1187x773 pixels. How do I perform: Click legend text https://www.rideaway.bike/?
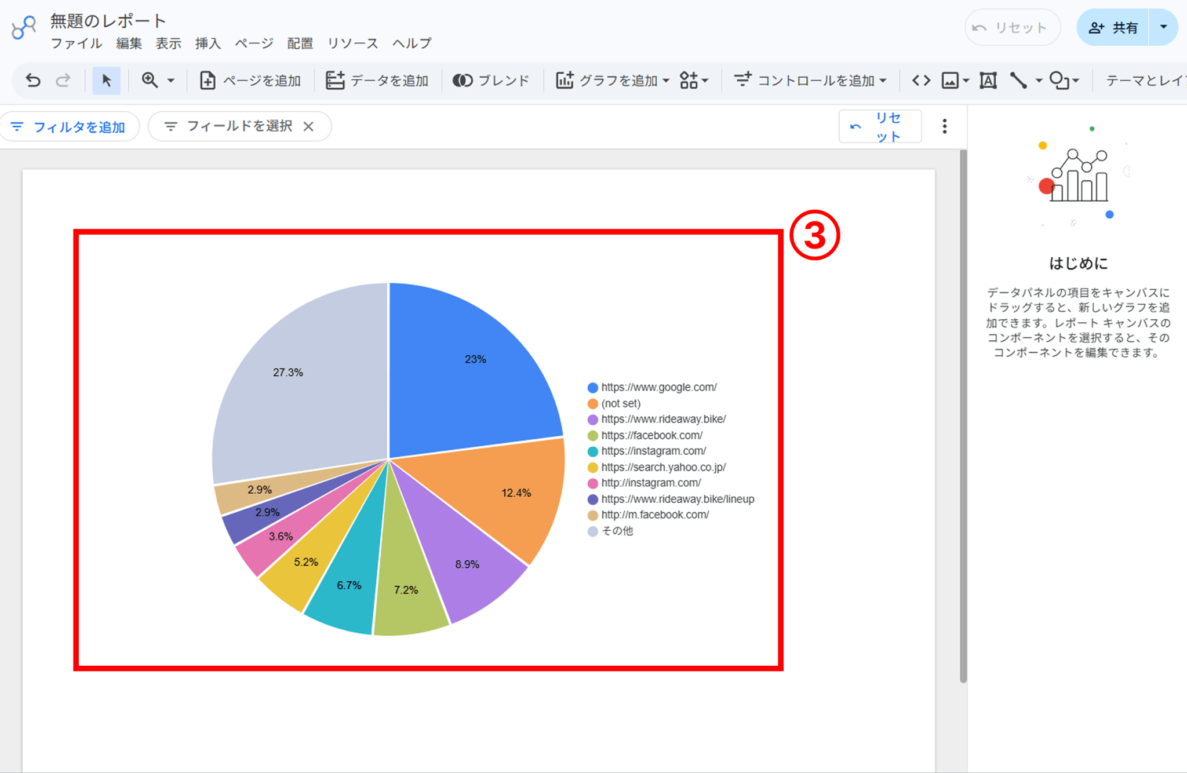tap(664, 419)
